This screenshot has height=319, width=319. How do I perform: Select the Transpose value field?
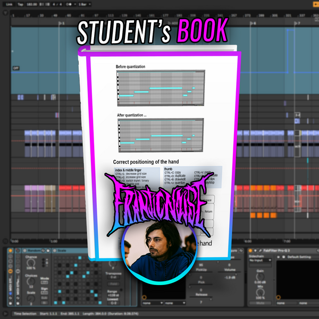click(113, 278)
